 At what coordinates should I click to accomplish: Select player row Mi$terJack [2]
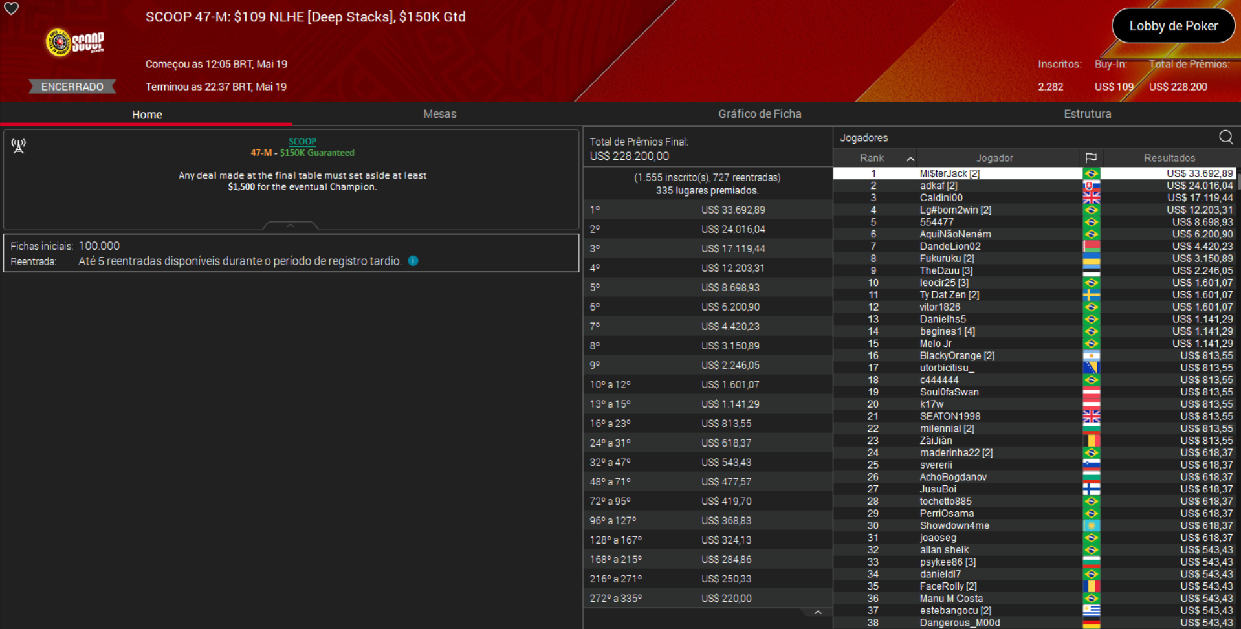[x=1034, y=173]
